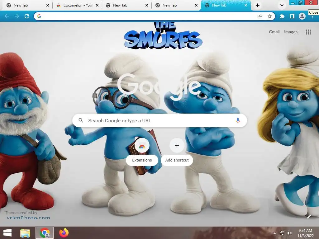Bookmark this tab with the star icon
319x239 pixels.
coord(270,16)
